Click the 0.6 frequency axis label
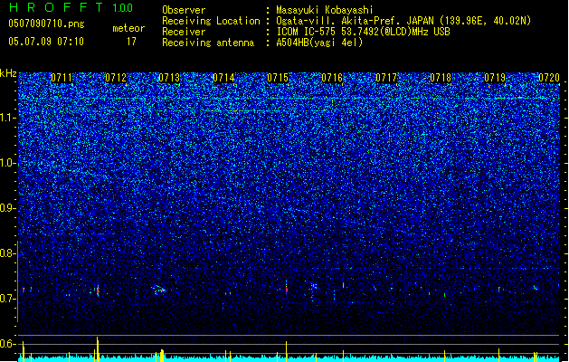This screenshot has width=569, height=362. (7, 344)
